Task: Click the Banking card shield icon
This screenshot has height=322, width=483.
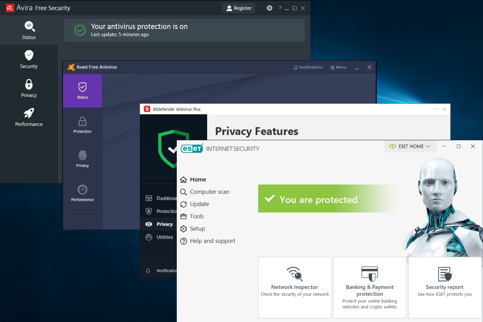Action: (370, 274)
